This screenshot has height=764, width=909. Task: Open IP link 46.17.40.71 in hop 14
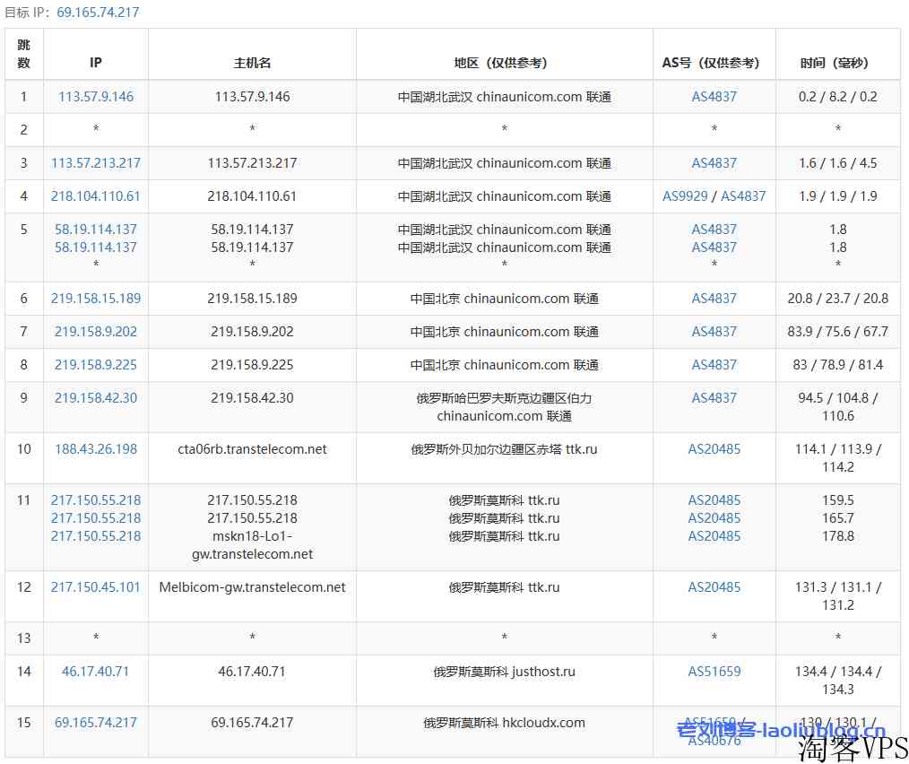(96, 671)
